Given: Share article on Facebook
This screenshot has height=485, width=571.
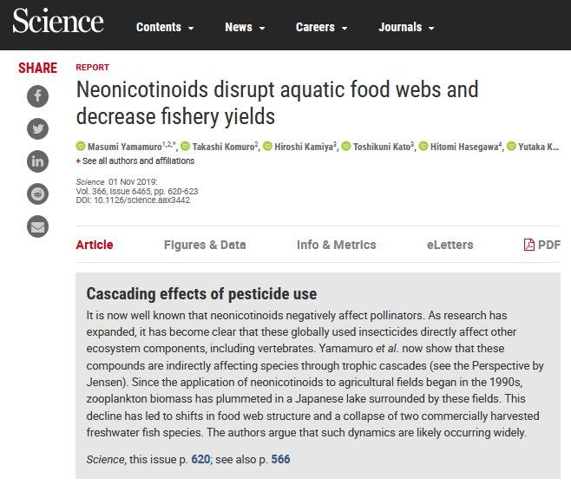Looking at the screenshot, I should 37,95.
